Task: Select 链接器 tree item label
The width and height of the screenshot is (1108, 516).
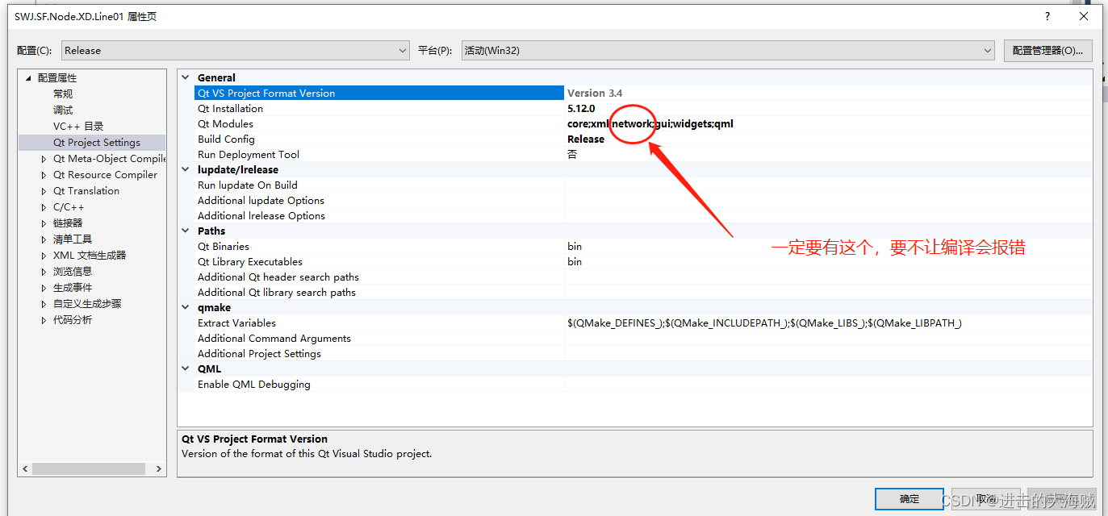Action: 68,223
